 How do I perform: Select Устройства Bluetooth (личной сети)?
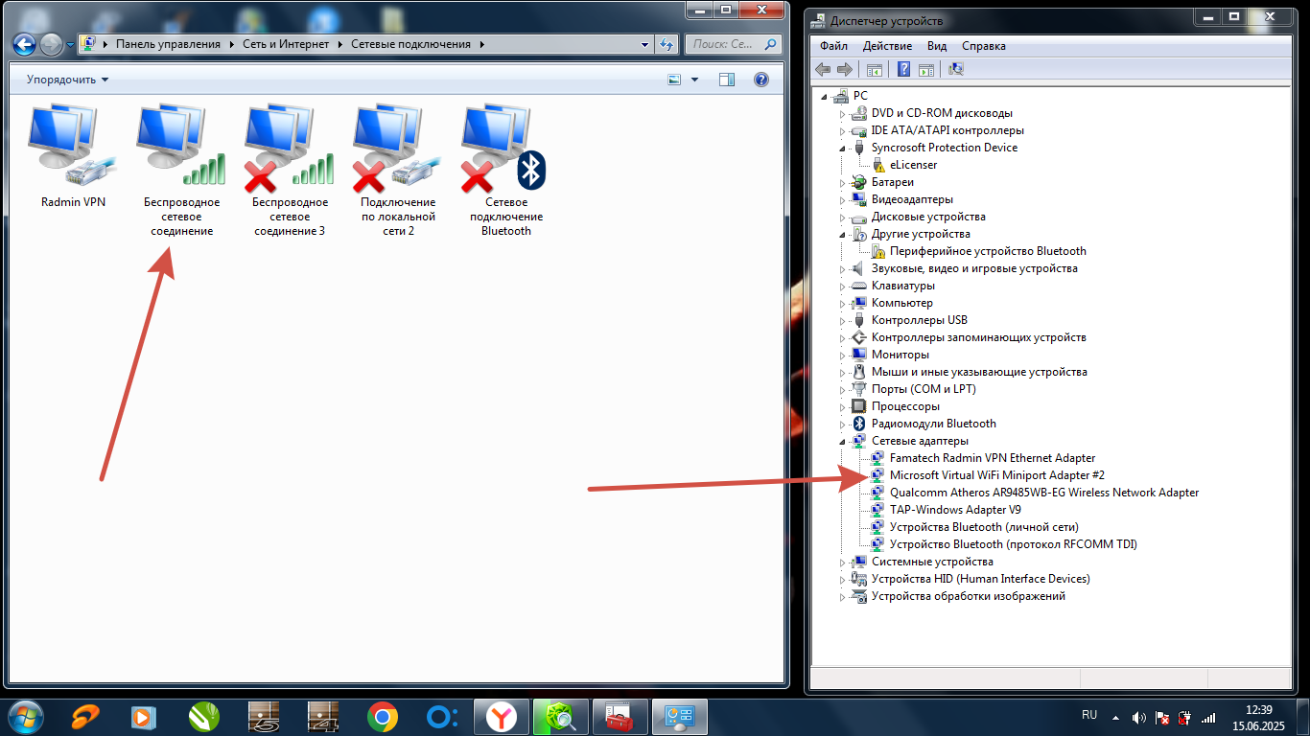pyautogui.click(x=984, y=527)
